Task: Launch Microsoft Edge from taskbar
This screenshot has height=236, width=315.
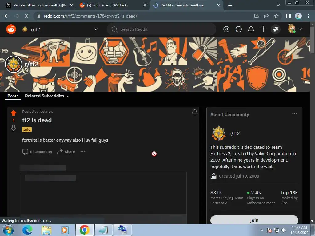Action: 27,230
